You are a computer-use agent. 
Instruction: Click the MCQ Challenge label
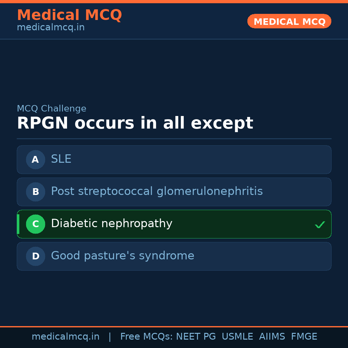52,109
